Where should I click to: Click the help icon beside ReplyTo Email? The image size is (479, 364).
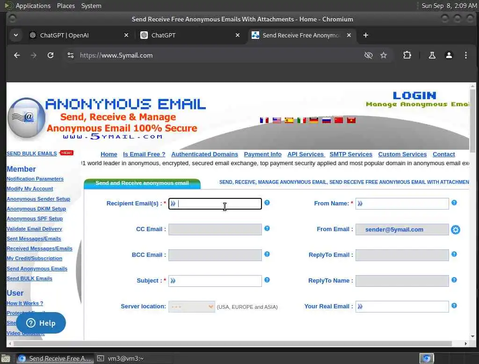[454, 254]
